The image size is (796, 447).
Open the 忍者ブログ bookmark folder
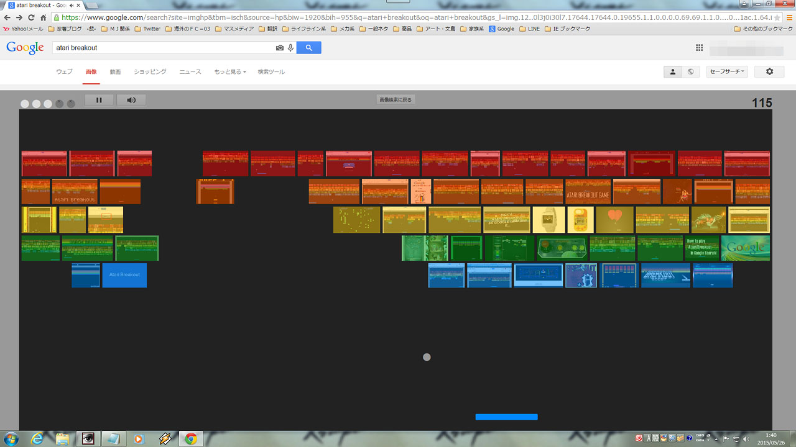coord(65,29)
